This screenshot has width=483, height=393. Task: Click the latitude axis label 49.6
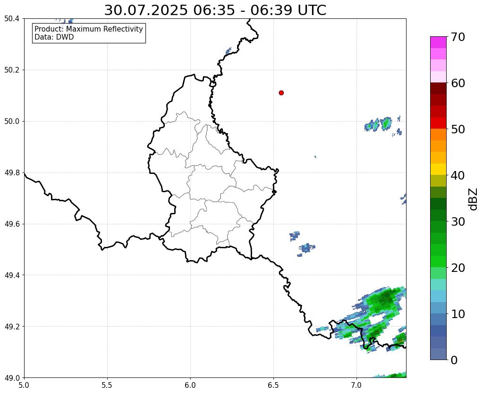pos(12,224)
